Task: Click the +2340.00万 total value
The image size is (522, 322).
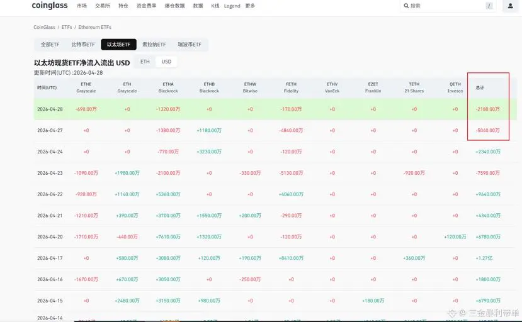Action: pos(488,152)
